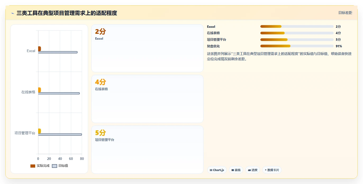Click the 复盘优化 row label
The height and width of the screenshot is (184, 363).
point(213,46)
